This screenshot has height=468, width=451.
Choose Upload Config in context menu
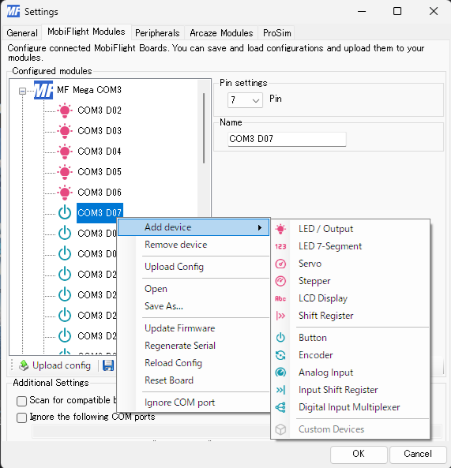[x=194, y=267]
